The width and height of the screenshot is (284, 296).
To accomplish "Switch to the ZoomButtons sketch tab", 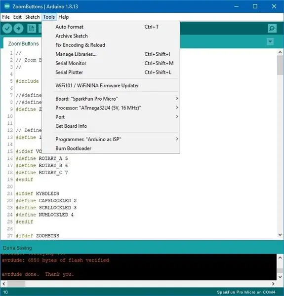I will [23, 43].
